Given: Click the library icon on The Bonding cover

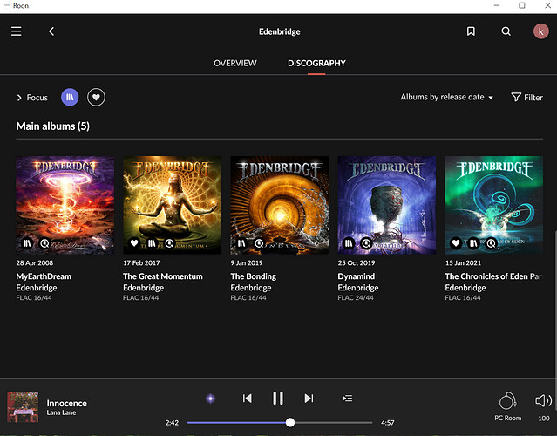Looking at the screenshot, I should pyautogui.click(x=241, y=243).
